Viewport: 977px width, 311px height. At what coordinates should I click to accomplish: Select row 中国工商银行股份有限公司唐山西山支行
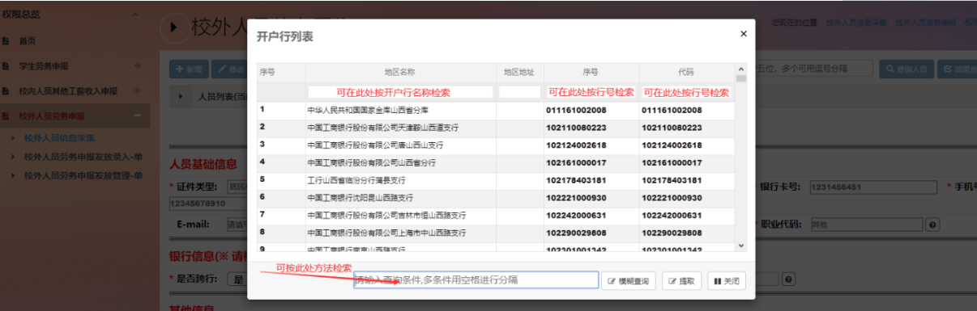tap(496, 145)
